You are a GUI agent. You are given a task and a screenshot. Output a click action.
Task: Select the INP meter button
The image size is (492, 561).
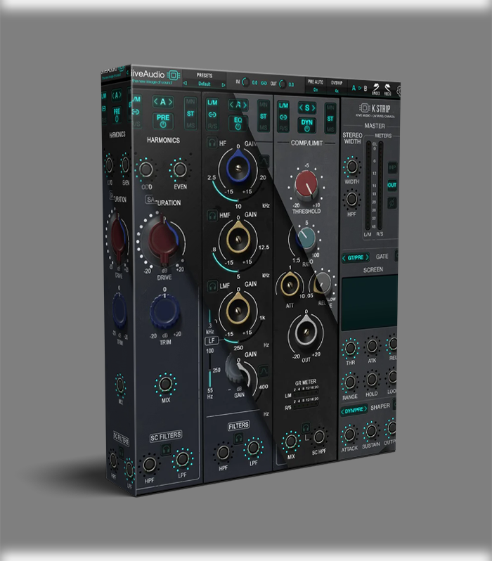click(x=392, y=167)
